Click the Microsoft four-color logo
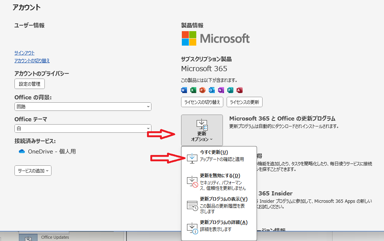Screen dimensions: 384x241 (x=189, y=38)
